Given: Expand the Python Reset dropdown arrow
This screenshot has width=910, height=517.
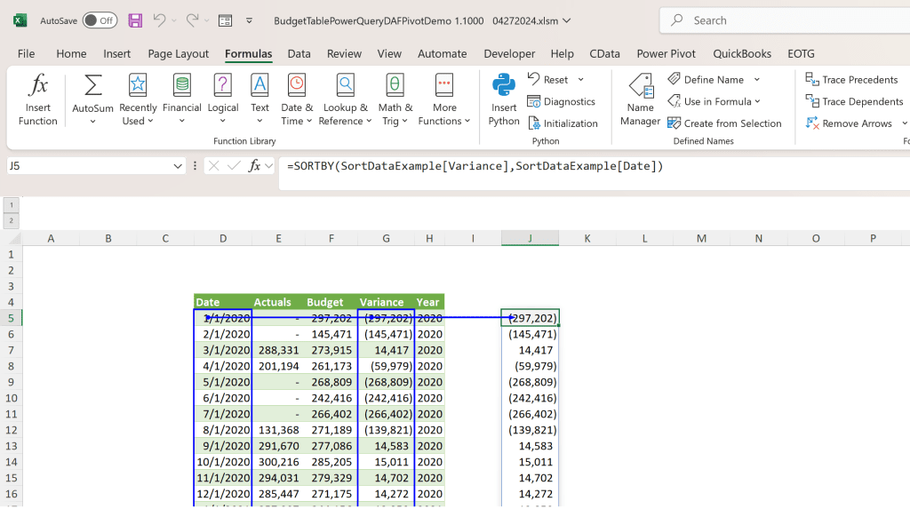Looking at the screenshot, I should point(581,79).
